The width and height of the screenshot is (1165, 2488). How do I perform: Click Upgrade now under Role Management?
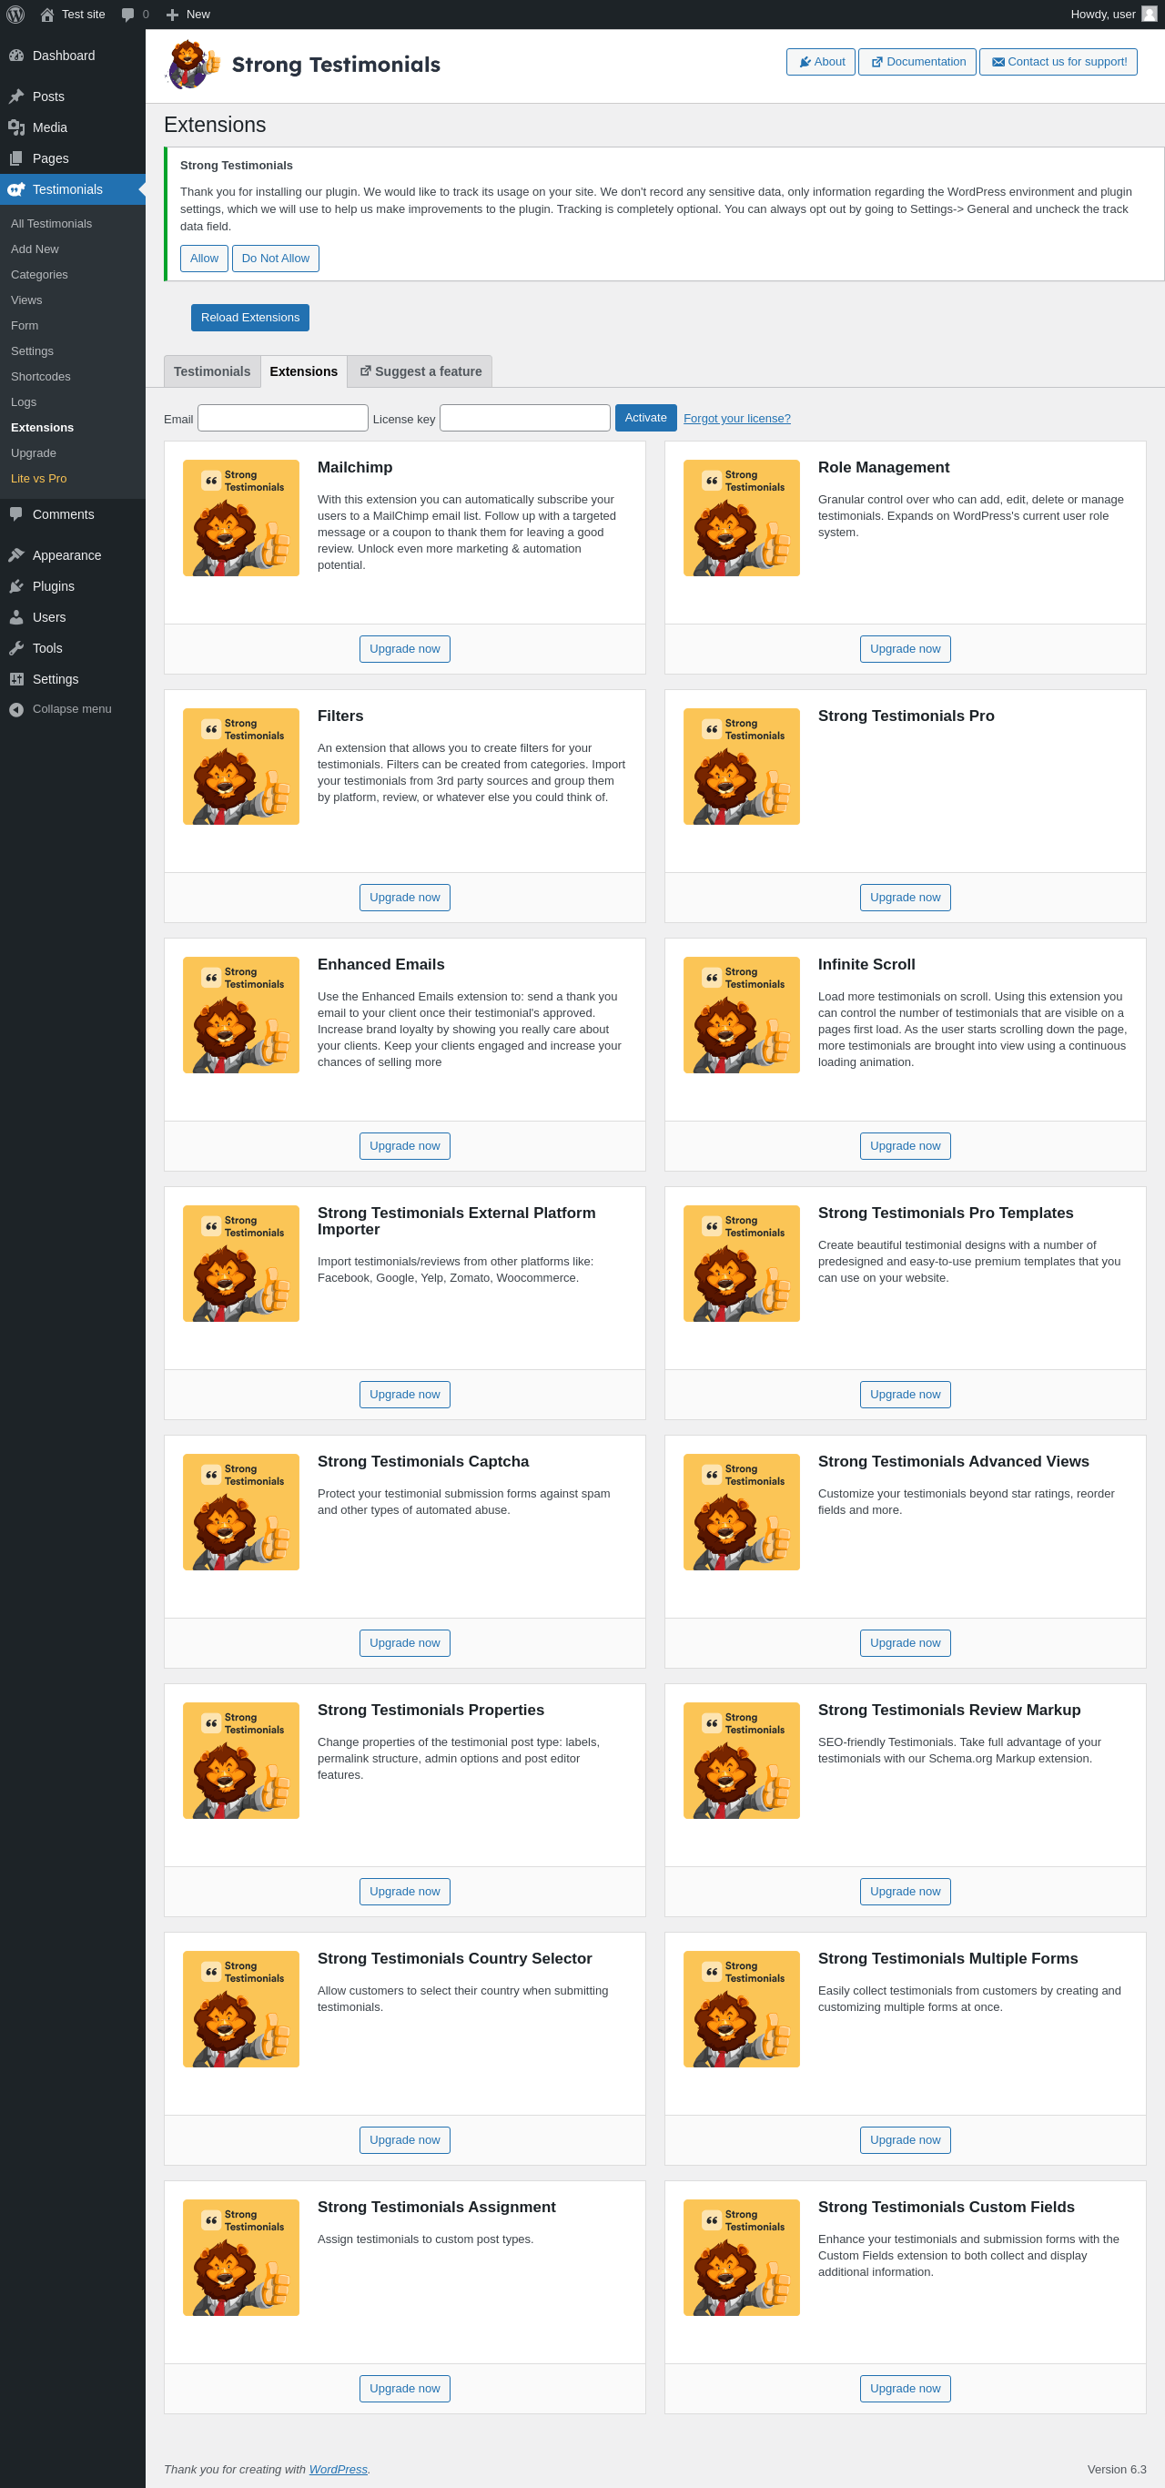click(905, 649)
